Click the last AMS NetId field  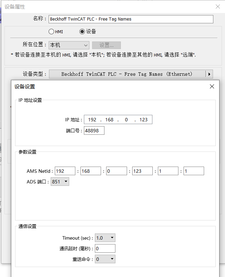tap(193, 171)
